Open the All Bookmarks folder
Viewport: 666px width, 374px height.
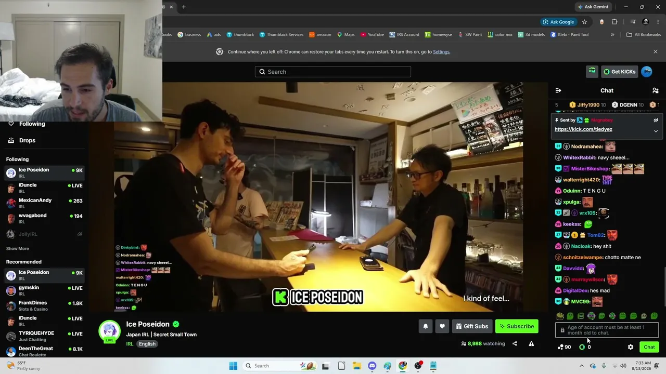[x=643, y=35]
